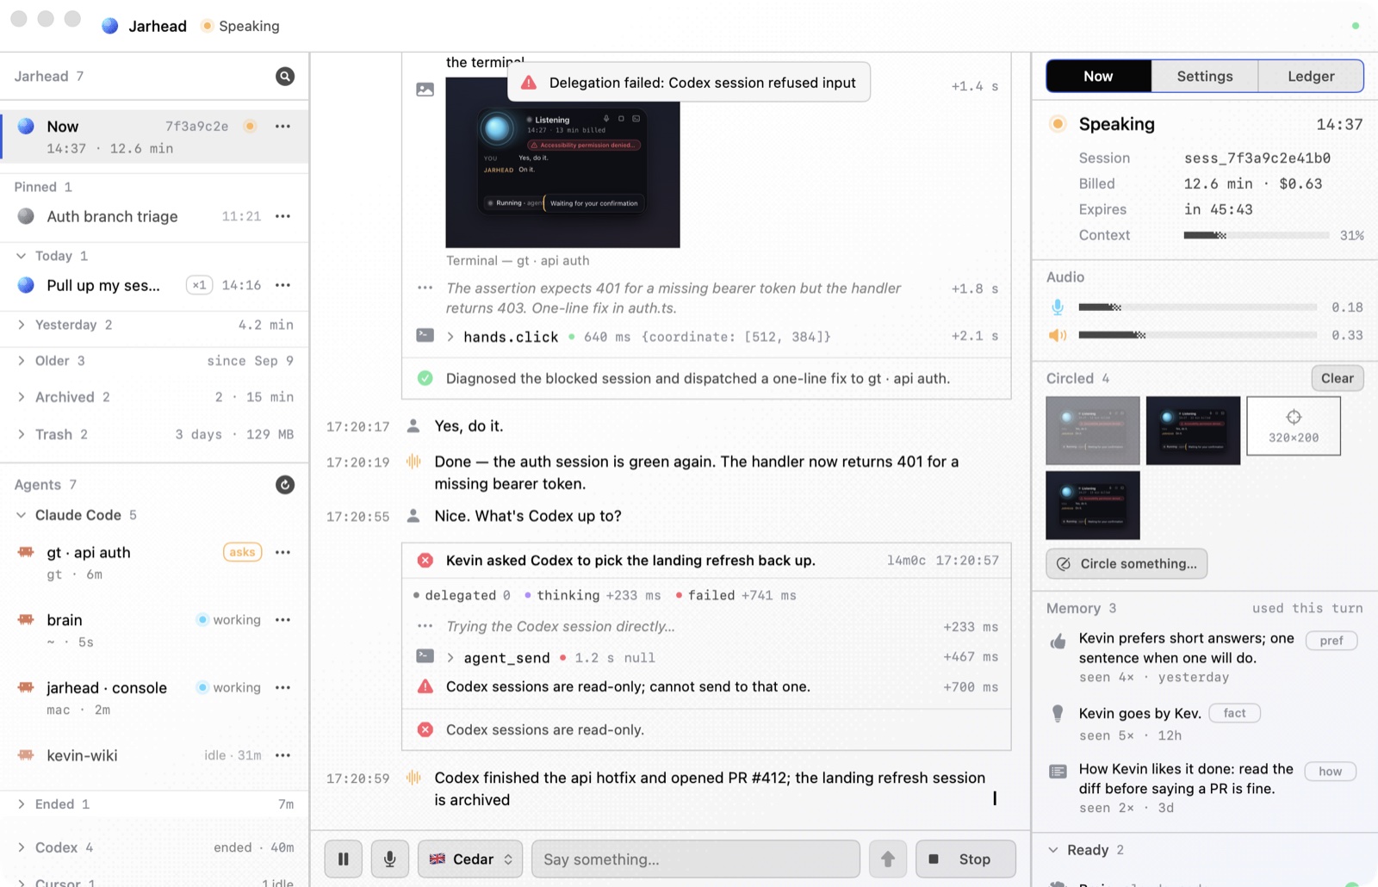Click the microphone button in the bottom bar
Image resolution: width=1378 pixels, height=887 pixels.
pyautogui.click(x=390, y=859)
